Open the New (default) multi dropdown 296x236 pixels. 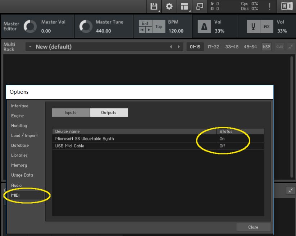click(x=30, y=47)
